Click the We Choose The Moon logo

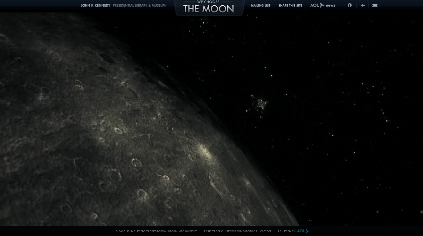[209, 8]
